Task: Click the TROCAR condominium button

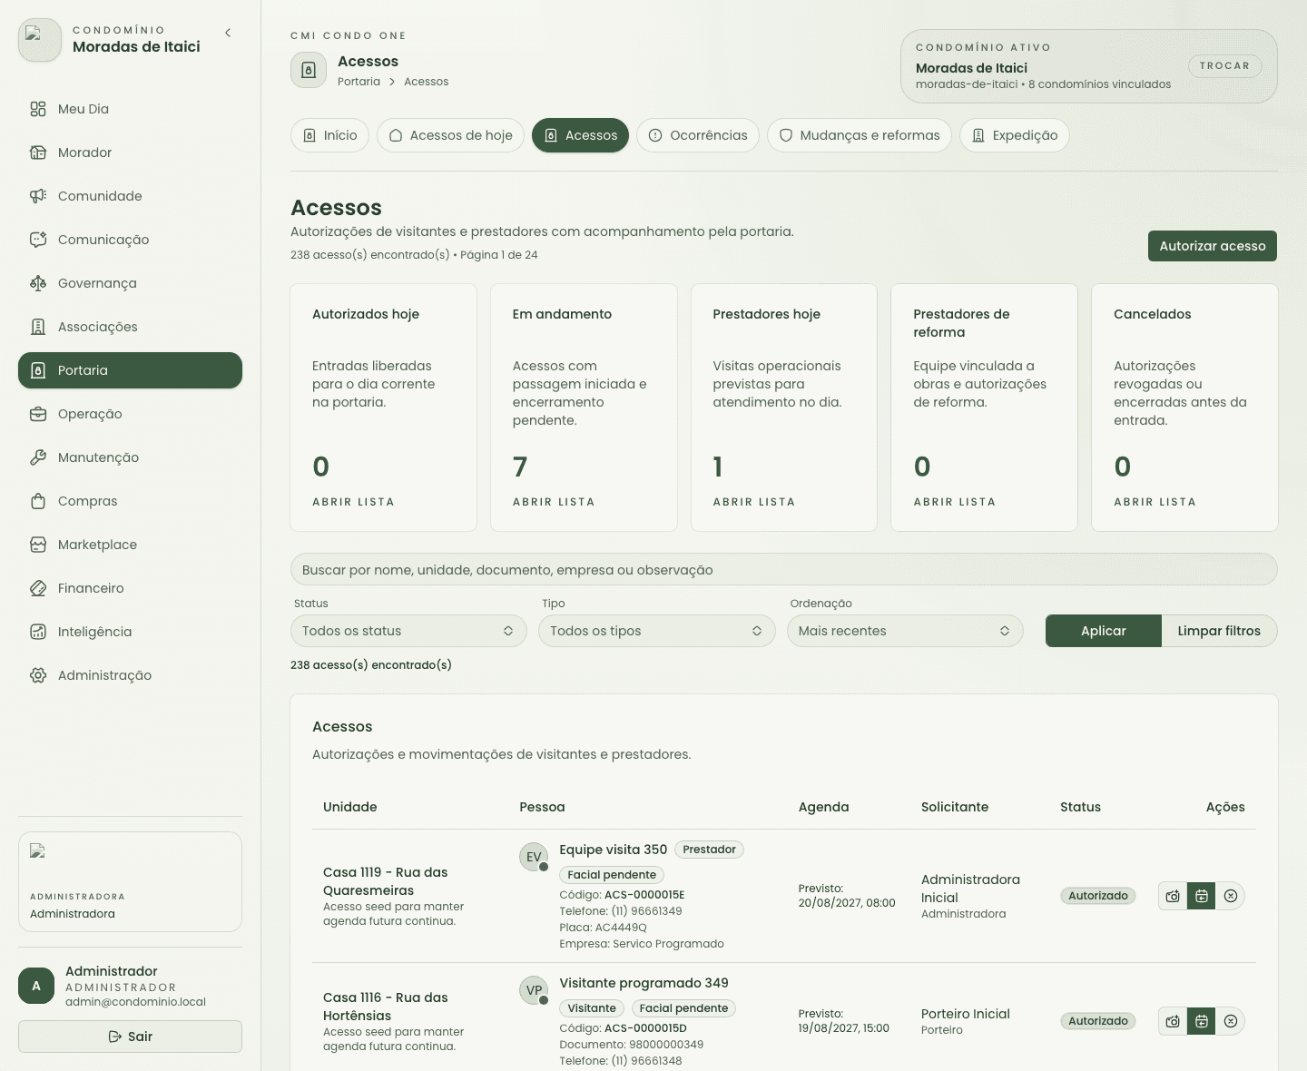Action: 1224,65
